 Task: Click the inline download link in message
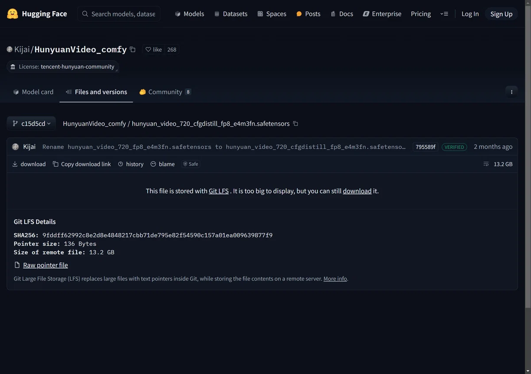point(357,191)
